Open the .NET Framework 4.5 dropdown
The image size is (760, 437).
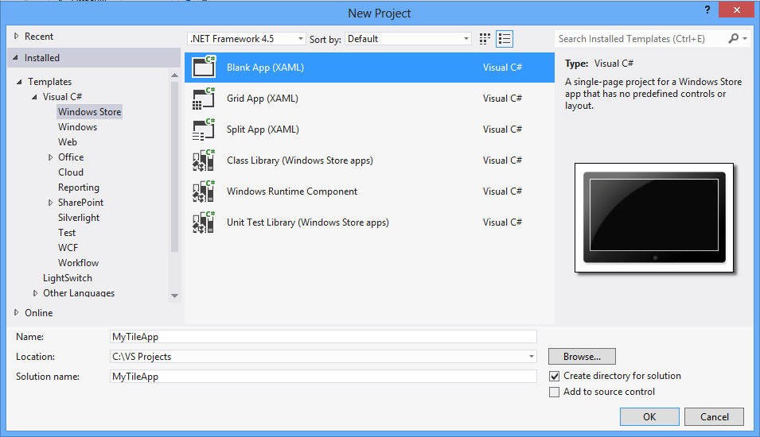247,39
